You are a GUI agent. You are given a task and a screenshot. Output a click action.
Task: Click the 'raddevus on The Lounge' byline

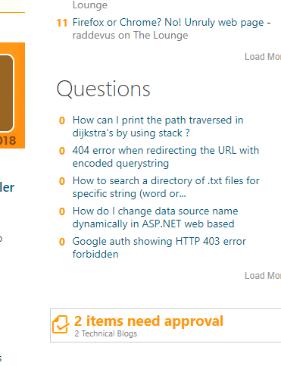pos(130,36)
